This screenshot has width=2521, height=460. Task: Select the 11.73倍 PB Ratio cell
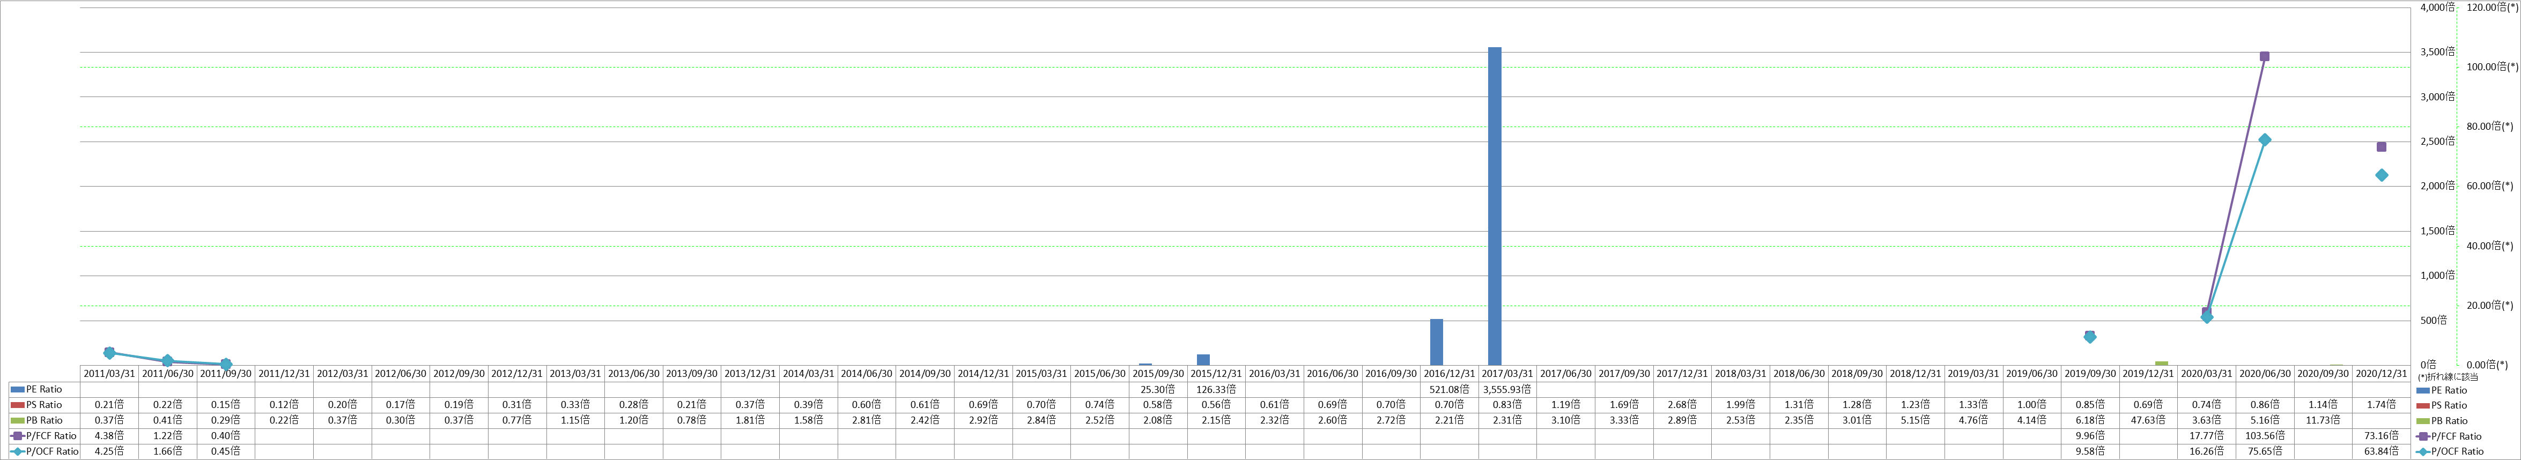point(2323,420)
